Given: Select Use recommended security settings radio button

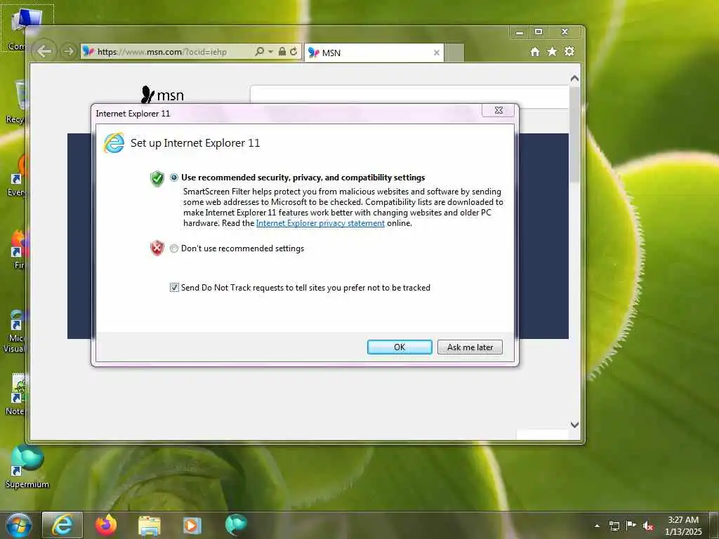Looking at the screenshot, I should coord(174,178).
